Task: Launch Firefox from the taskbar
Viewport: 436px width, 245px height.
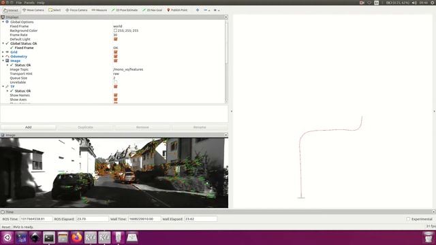Action: pyautogui.click(x=77, y=238)
